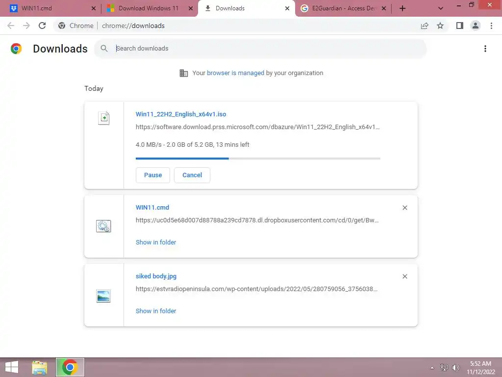This screenshot has height=377, width=502.
Task: Switch to the E2Guardian Access Denied tab
Action: coord(343,8)
